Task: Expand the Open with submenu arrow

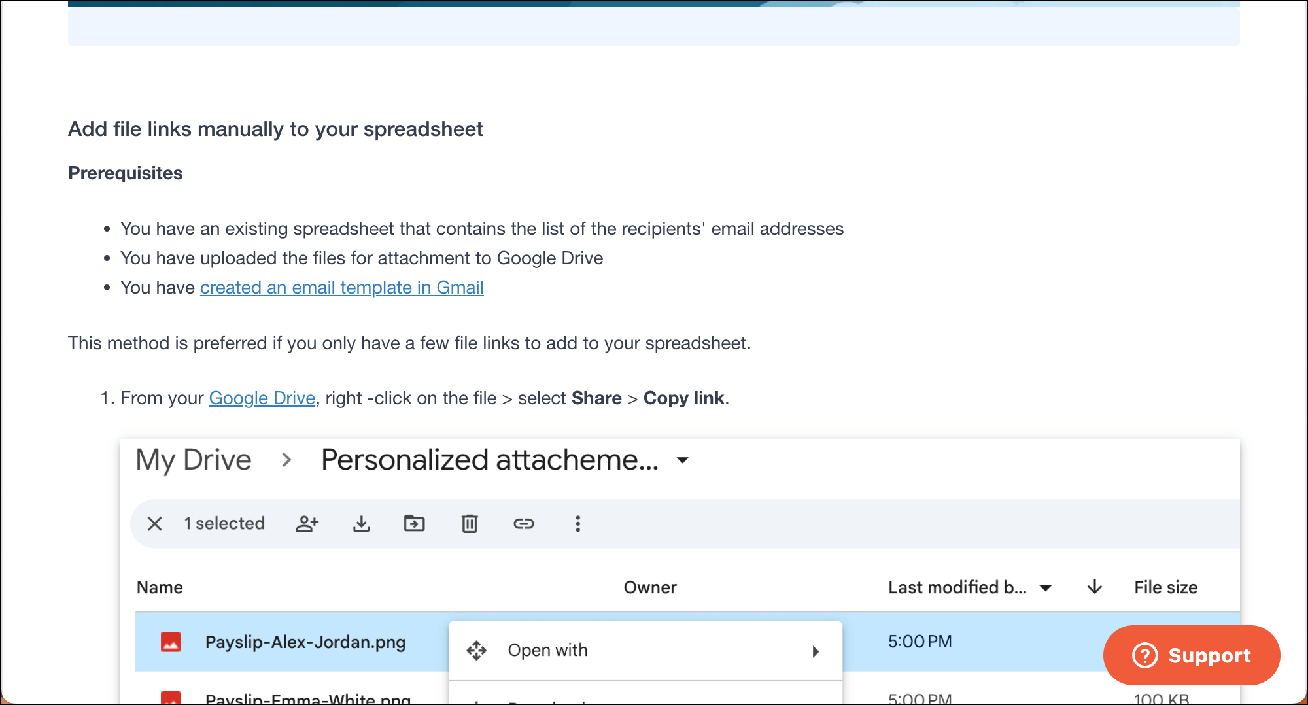Action: 816,651
